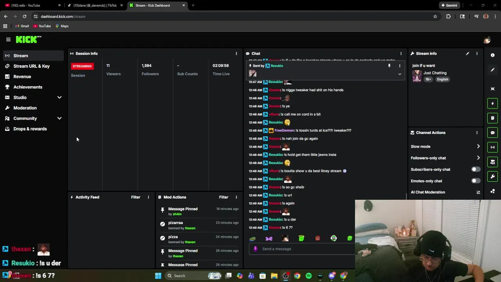Reload the dashboard page
This screenshot has width=501, height=282.
click(x=24, y=16)
